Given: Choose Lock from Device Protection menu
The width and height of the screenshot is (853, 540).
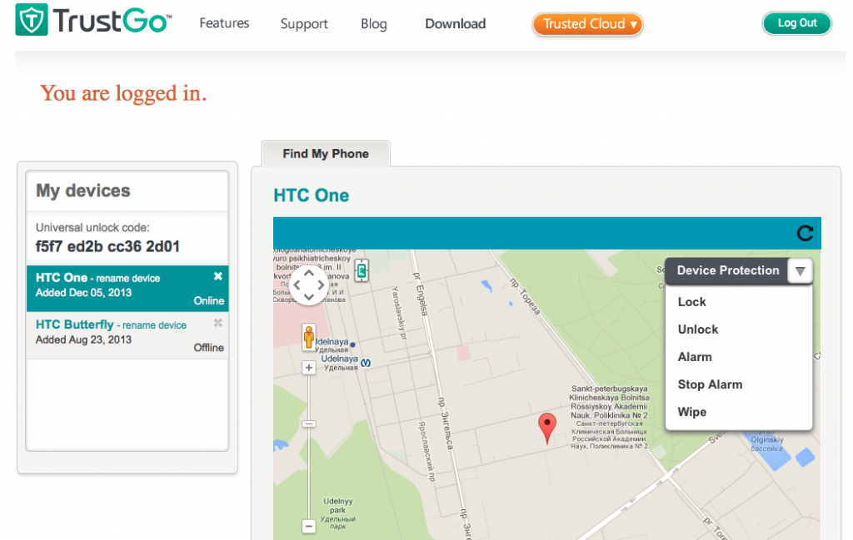Looking at the screenshot, I should 691,302.
